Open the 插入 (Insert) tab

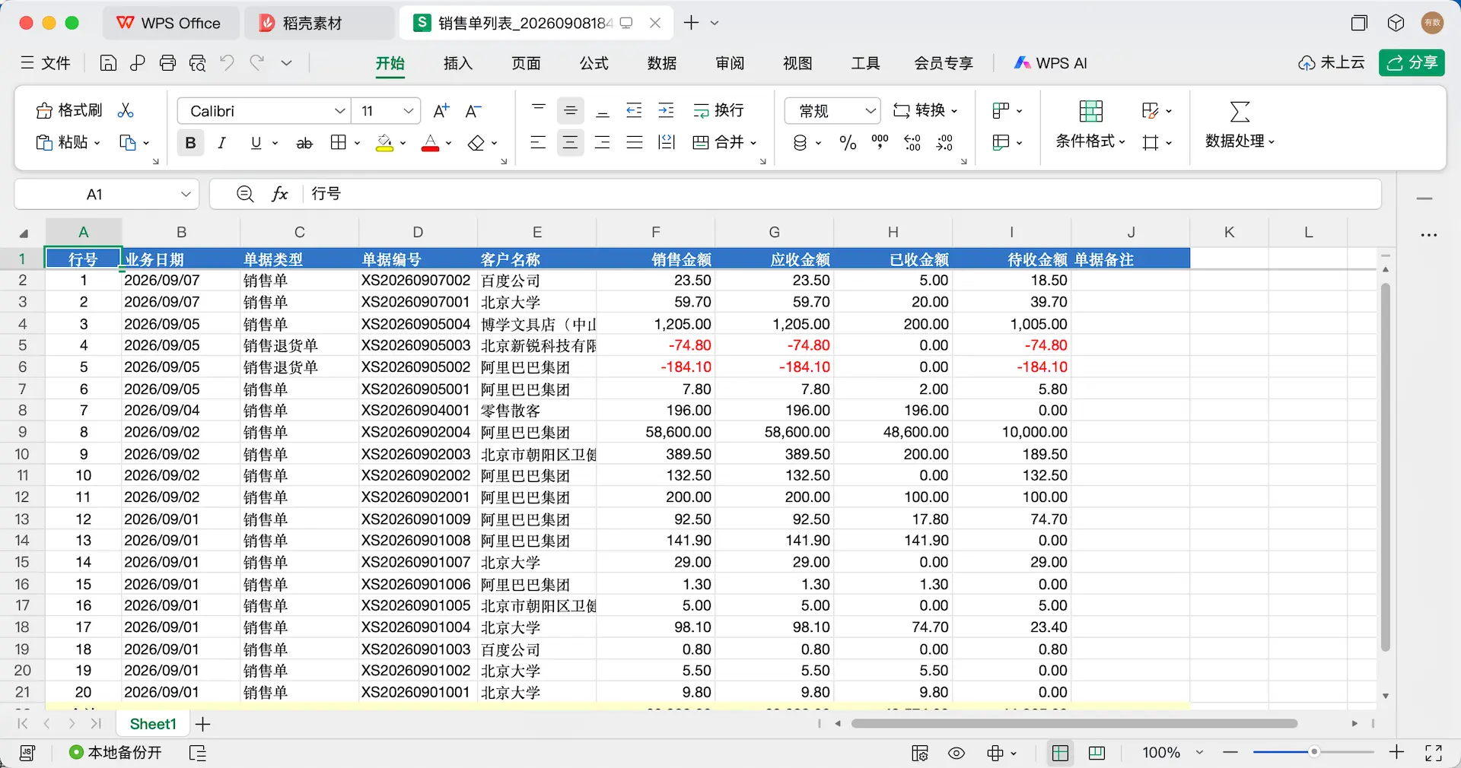tap(458, 63)
